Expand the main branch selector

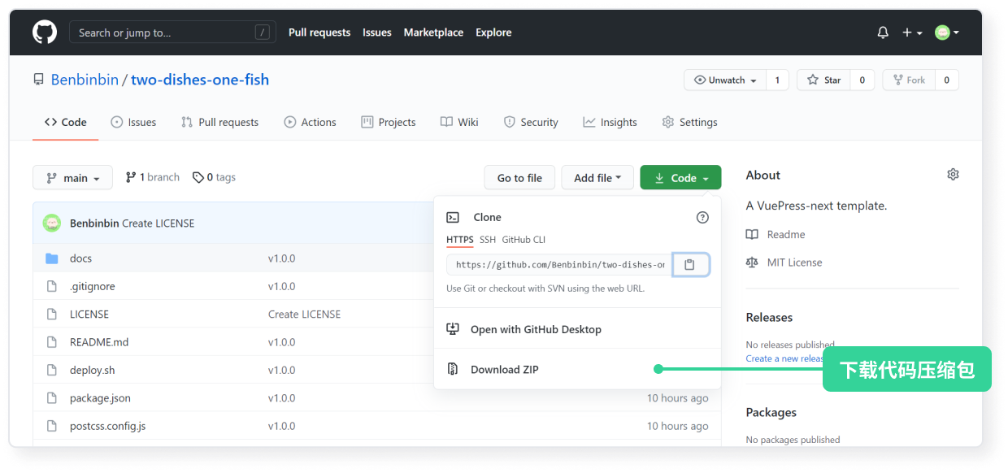pyautogui.click(x=72, y=178)
